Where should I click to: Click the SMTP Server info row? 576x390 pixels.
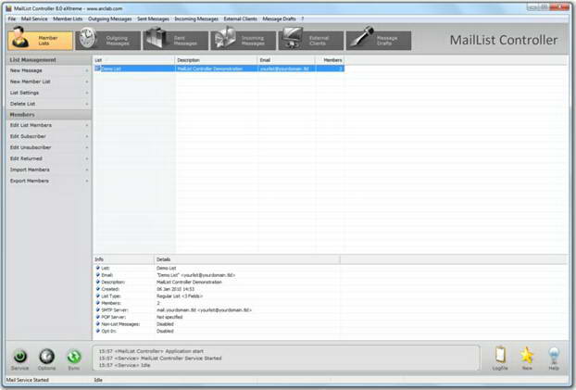point(217,309)
